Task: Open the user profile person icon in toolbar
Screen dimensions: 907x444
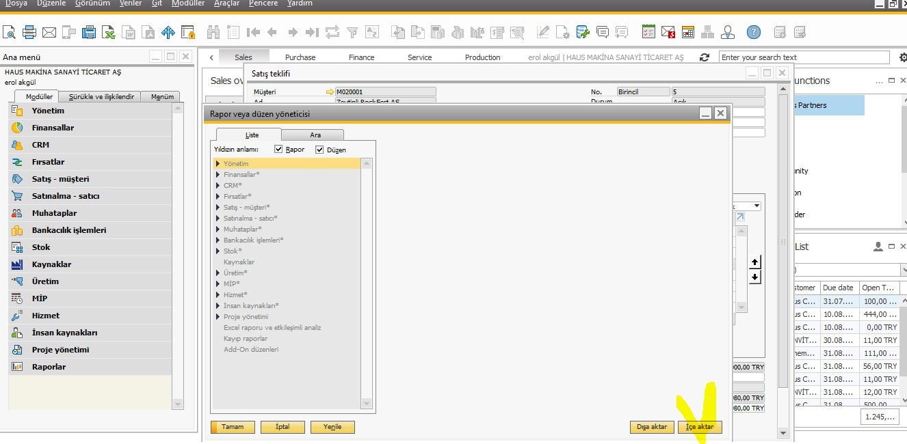Action: (x=728, y=32)
